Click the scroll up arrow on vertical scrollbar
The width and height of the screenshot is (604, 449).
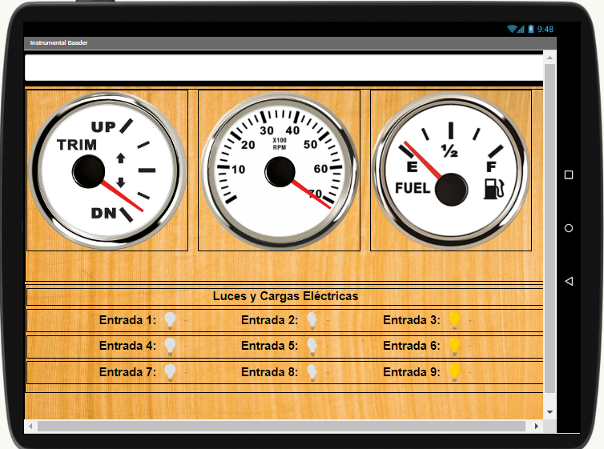point(550,58)
